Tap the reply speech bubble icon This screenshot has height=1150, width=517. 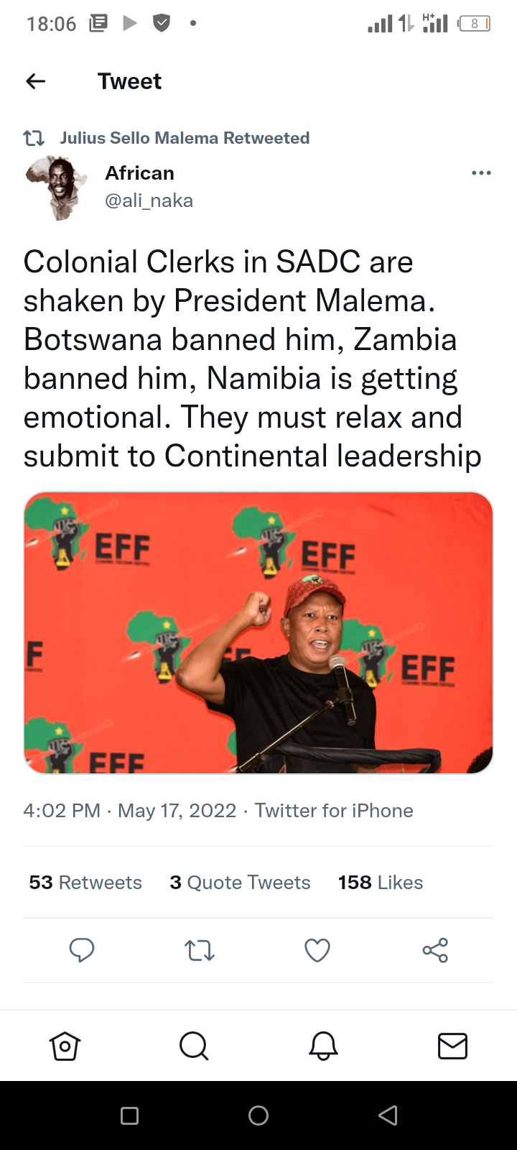(x=82, y=950)
